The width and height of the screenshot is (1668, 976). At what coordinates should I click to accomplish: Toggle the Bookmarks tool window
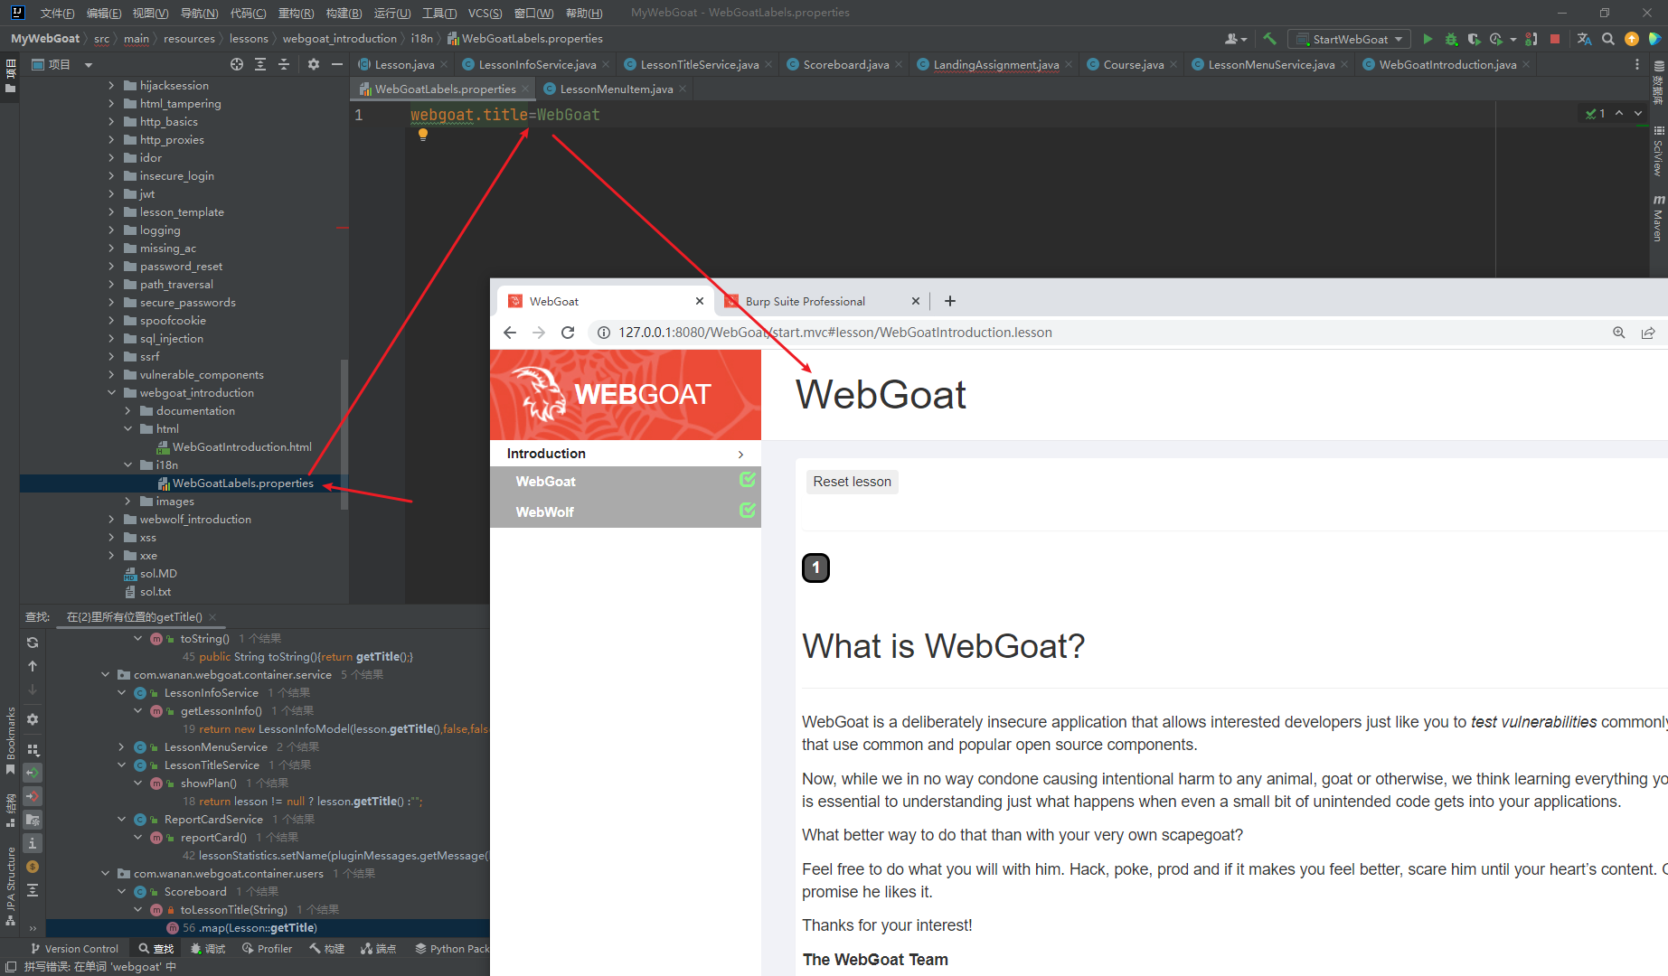(x=10, y=741)
